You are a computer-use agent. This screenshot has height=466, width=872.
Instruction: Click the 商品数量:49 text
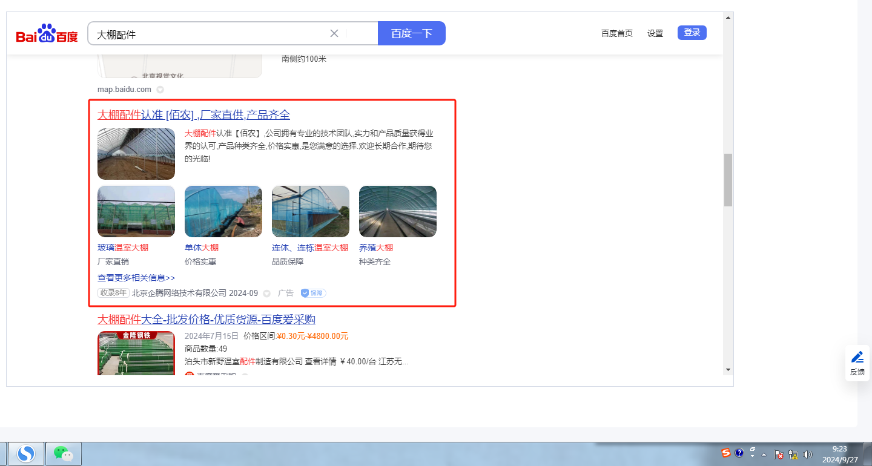[x=206, y=349]
